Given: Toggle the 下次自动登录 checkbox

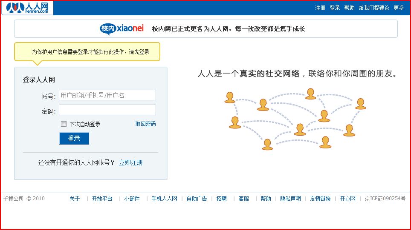Looking at the screenshot, I should pyautogui.click(x=64, y=124).
